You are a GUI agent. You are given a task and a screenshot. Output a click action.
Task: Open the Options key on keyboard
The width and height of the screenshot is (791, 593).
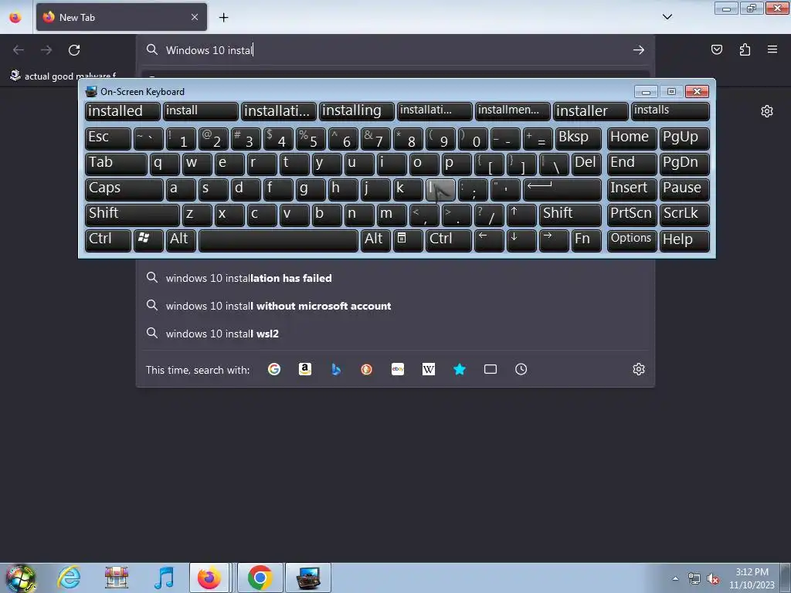(632, 239)
